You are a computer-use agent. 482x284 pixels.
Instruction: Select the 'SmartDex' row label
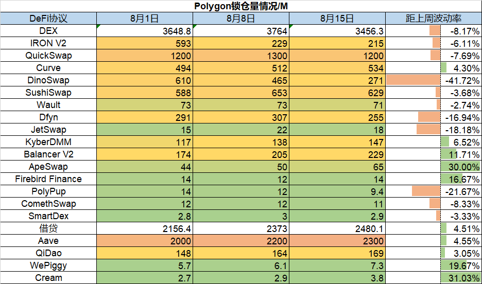48,216
